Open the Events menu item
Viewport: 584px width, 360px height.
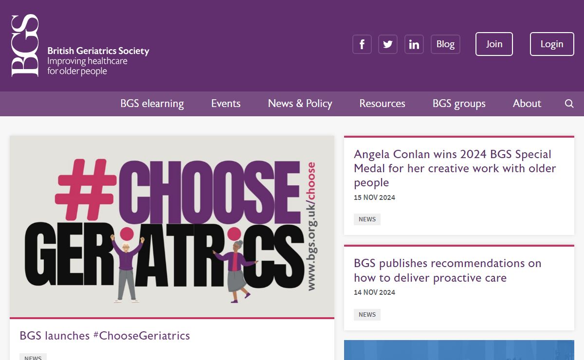[x=226, y=104]
